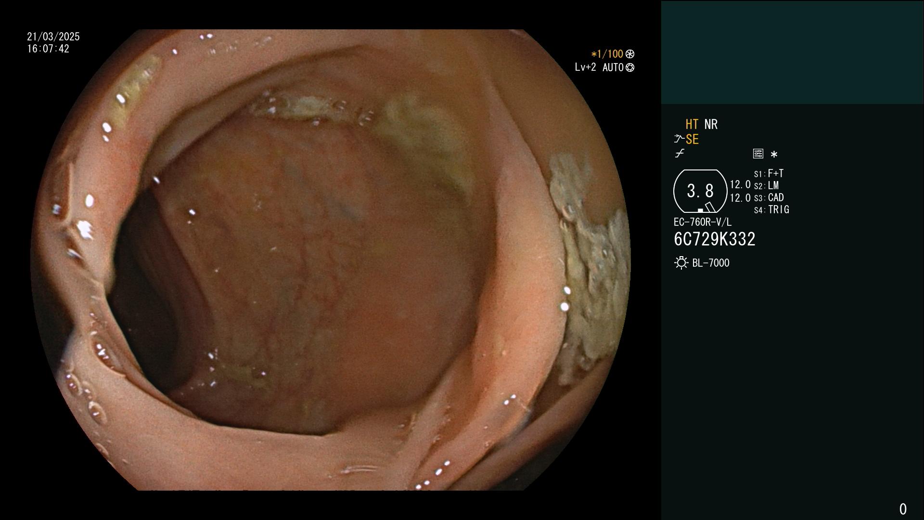Screen dimensions: 924x520
Task: Click the shutter icon after 1/100
Action: pyautogui.click(x=630, y=54)
